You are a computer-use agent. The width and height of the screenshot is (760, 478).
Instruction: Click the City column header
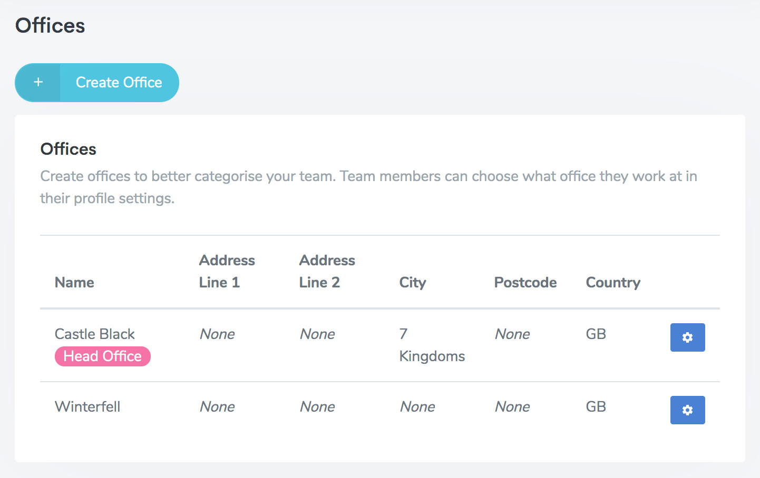pos(412,283)
